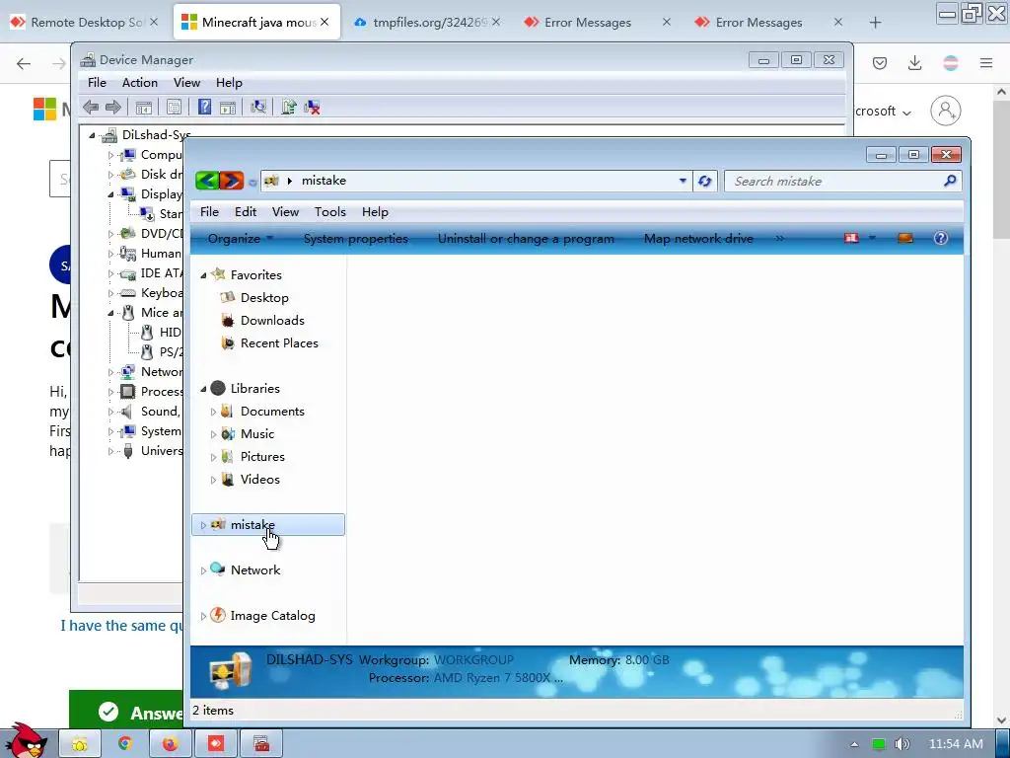Screen dimensions: 1010x758
Task: Click the change view icon in Explorer
Action: (x=851, y=239)
